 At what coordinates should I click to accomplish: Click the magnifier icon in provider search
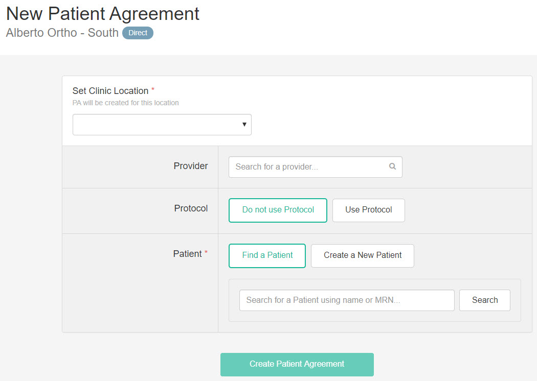click(x=392, y=166)
